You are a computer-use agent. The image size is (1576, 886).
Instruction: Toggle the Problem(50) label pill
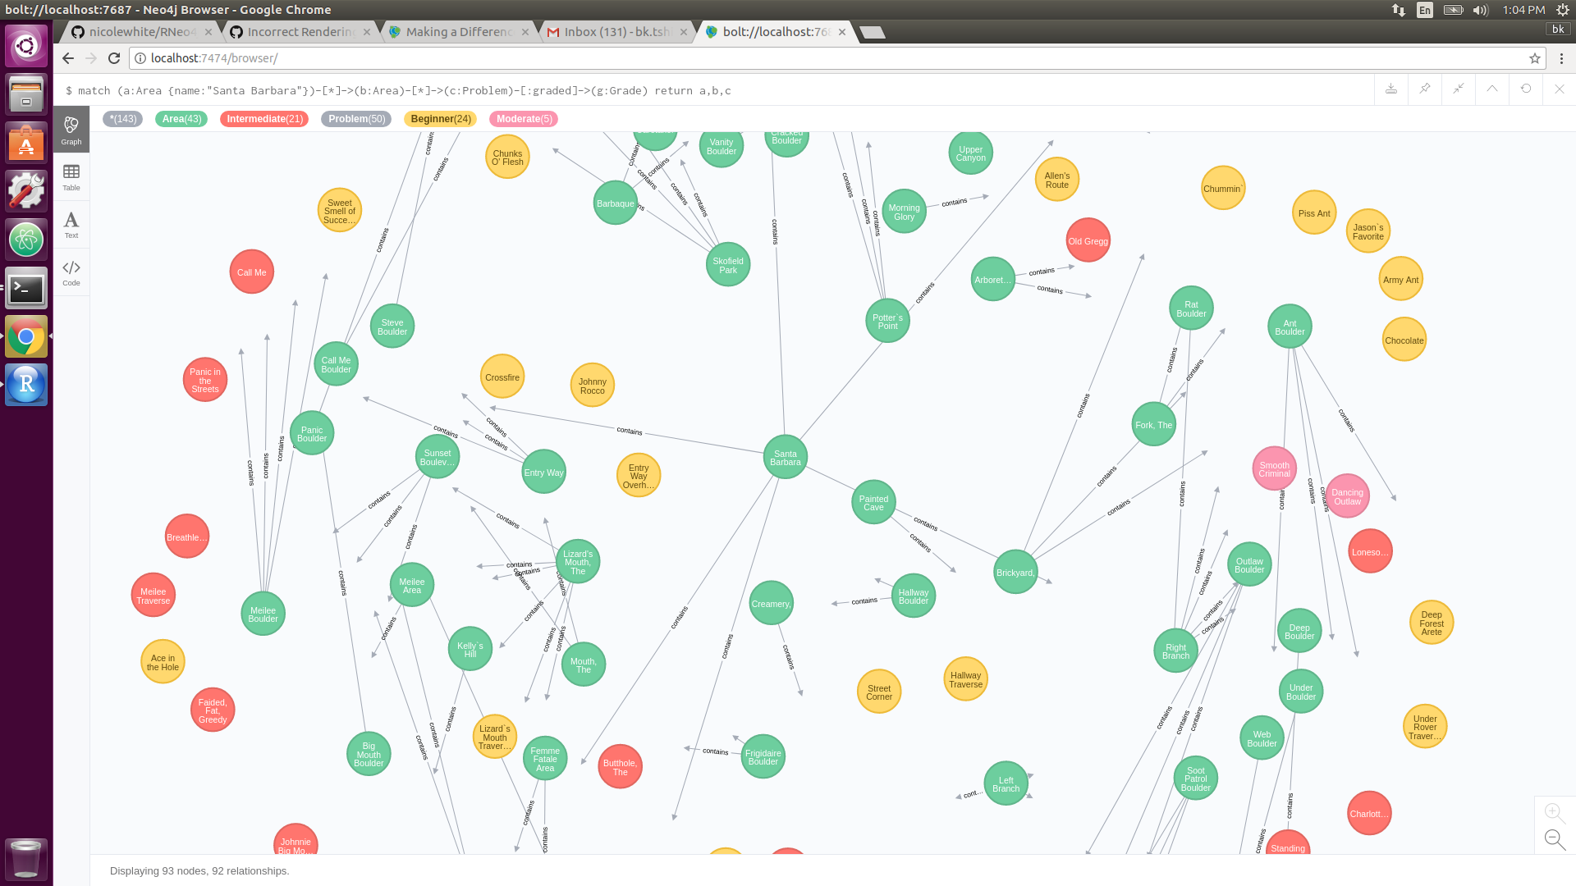tap(355, 119)
